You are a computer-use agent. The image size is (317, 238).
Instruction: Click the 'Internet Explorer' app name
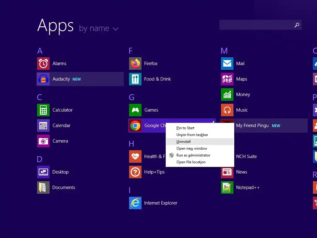click(161, 203)
